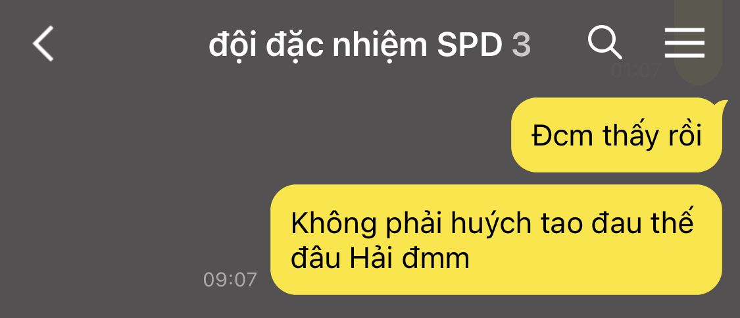Image resolution: width=740 pixels, height=318 pixels.
Task: View the member count "3" beside the title
Action: [x=522, y=45]
